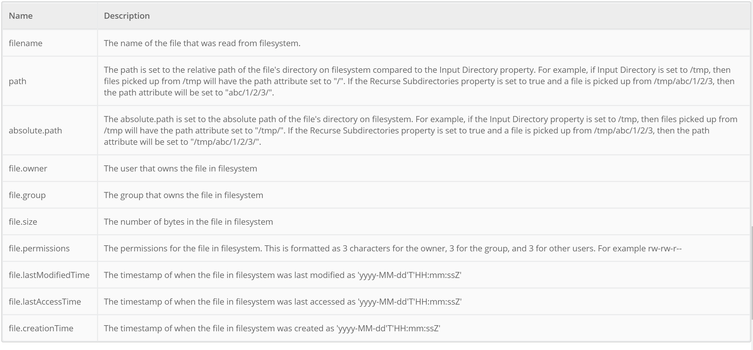This screenshot has width=753, height=350.
Task: Click the file.lastModifiedTime attribute name
Action: tap(49, 275)
